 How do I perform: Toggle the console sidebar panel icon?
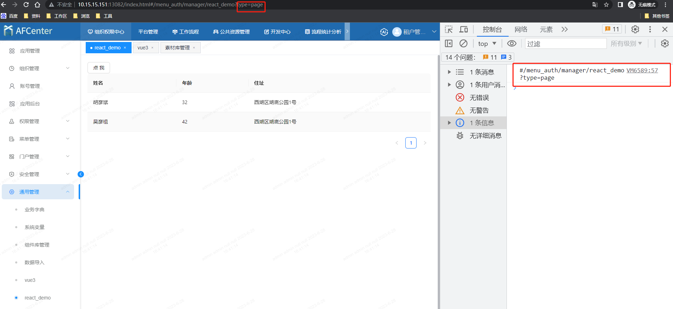click(x=449, y=43)
